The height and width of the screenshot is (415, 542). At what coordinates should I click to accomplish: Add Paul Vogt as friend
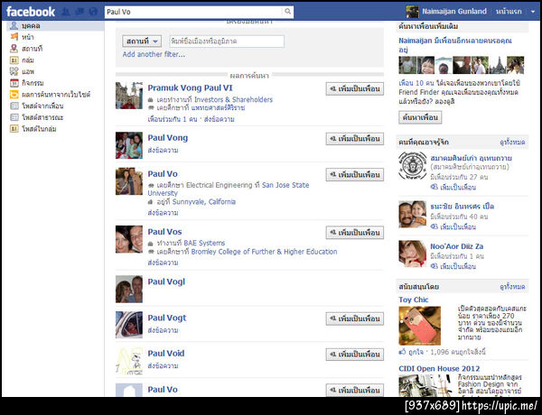[x=355, y=318]
